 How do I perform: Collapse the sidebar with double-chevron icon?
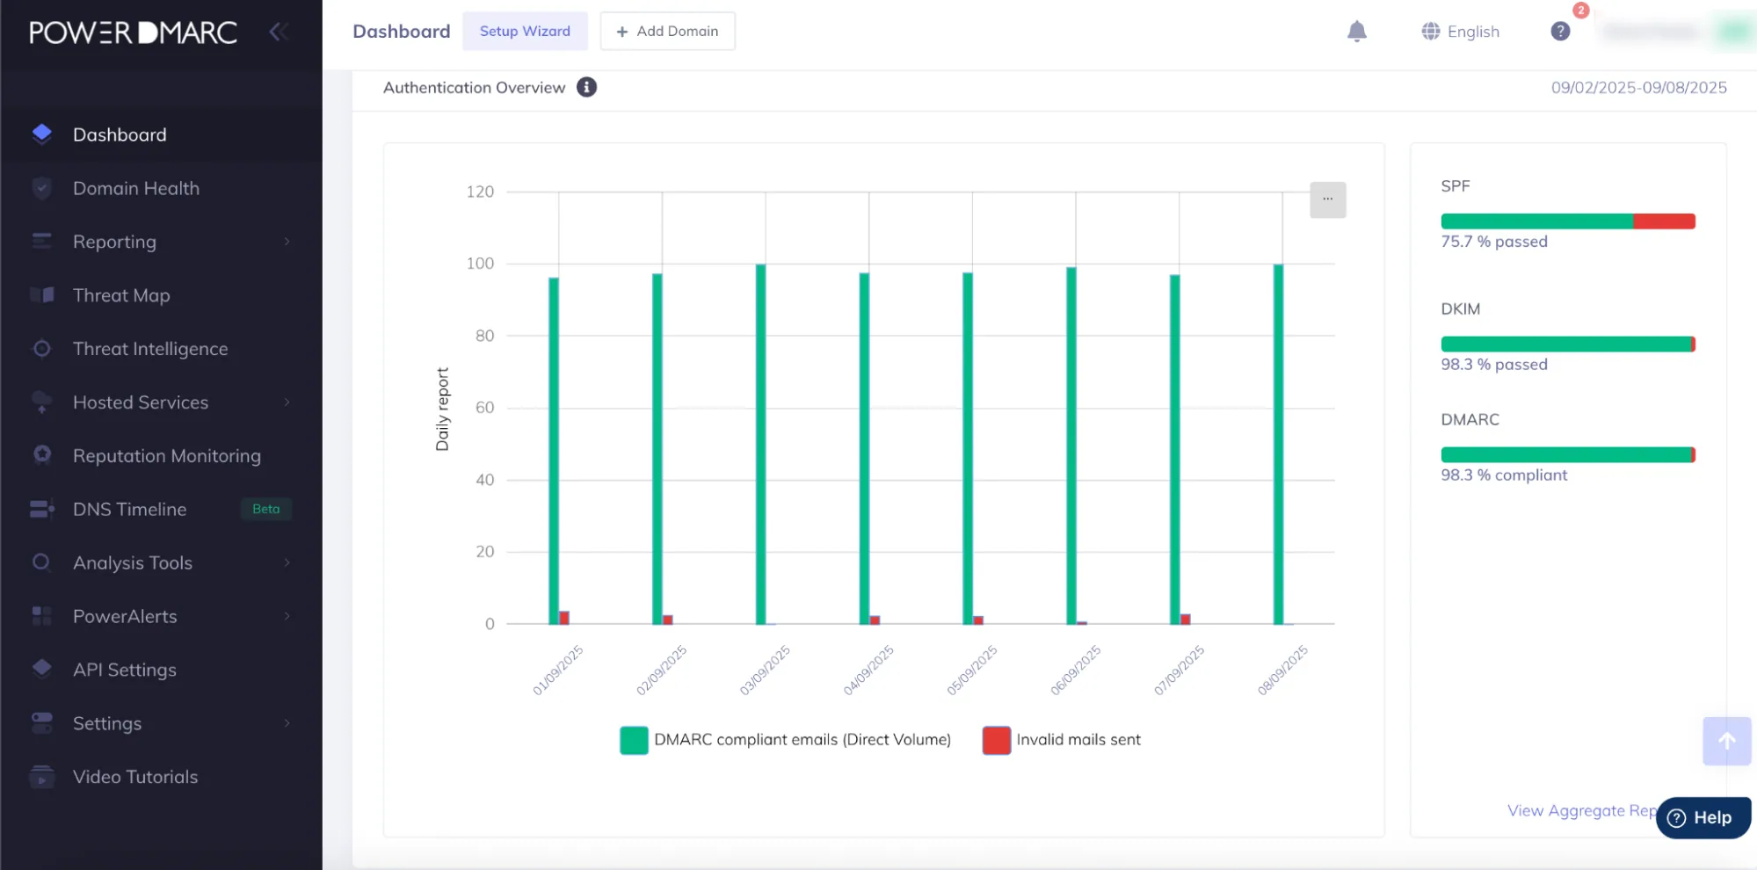(x=279, y=32)
